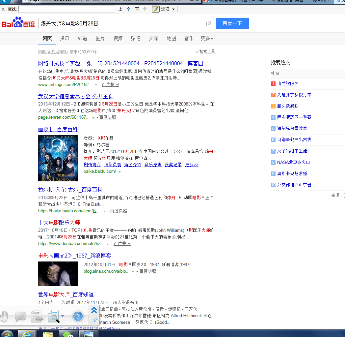Screen dimensions: 345x337
Task: Open result 电影《画皮2》_1987_新浪博客
Action: coord(75,256)
